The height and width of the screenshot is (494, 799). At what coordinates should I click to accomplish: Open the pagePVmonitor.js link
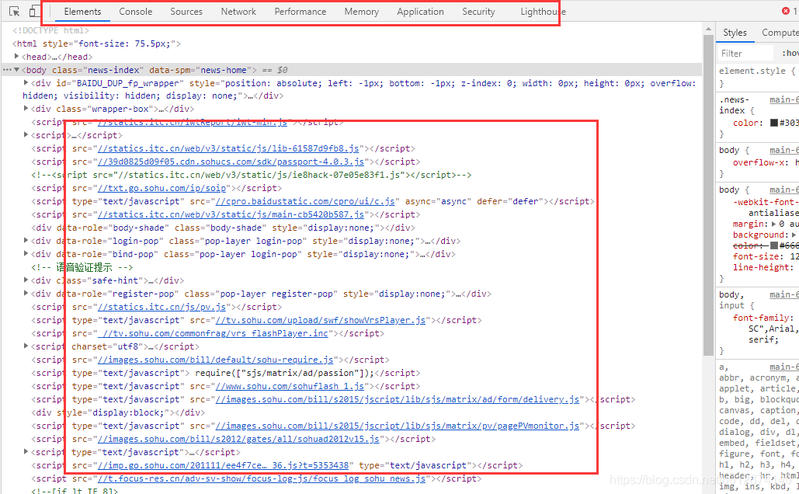coord(398,426)
